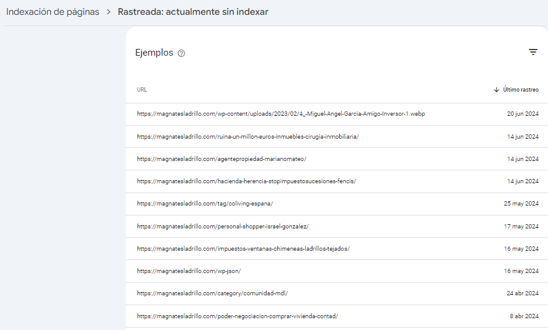This screenshot has height=330, width=548.
Task: Select the ruina-un-millon-euros-inmuebles URL row
Action: (x=337, y=137)
